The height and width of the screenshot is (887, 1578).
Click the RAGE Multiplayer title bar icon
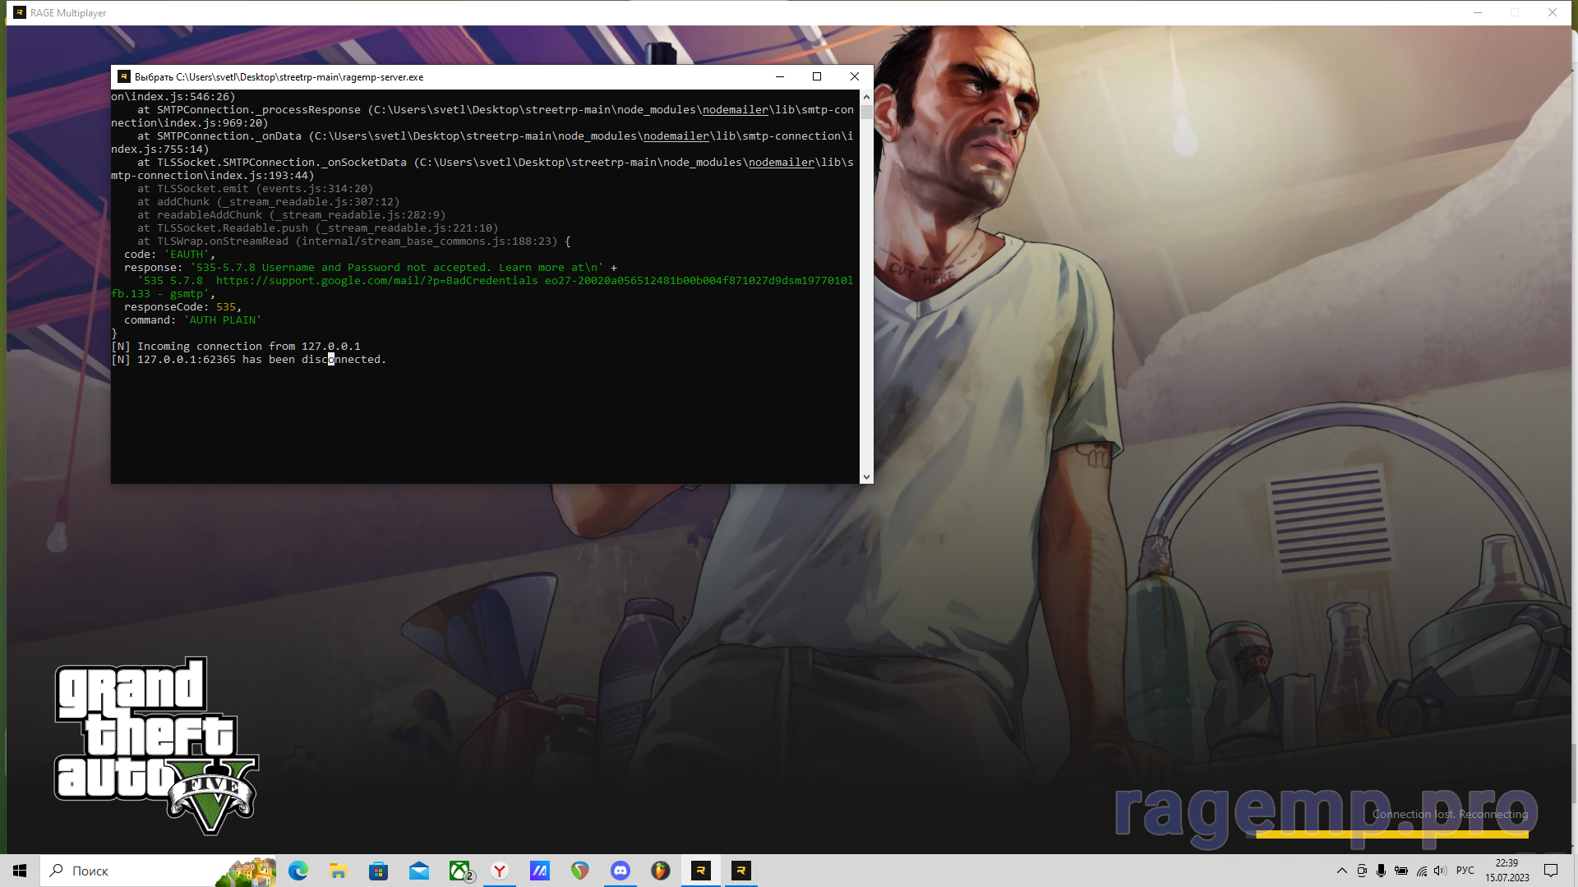[20, 12]
